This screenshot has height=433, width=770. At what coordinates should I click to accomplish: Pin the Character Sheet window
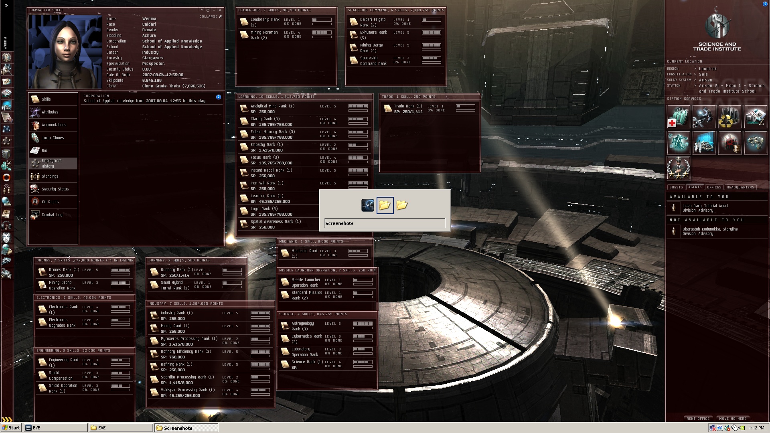[208, 10]
